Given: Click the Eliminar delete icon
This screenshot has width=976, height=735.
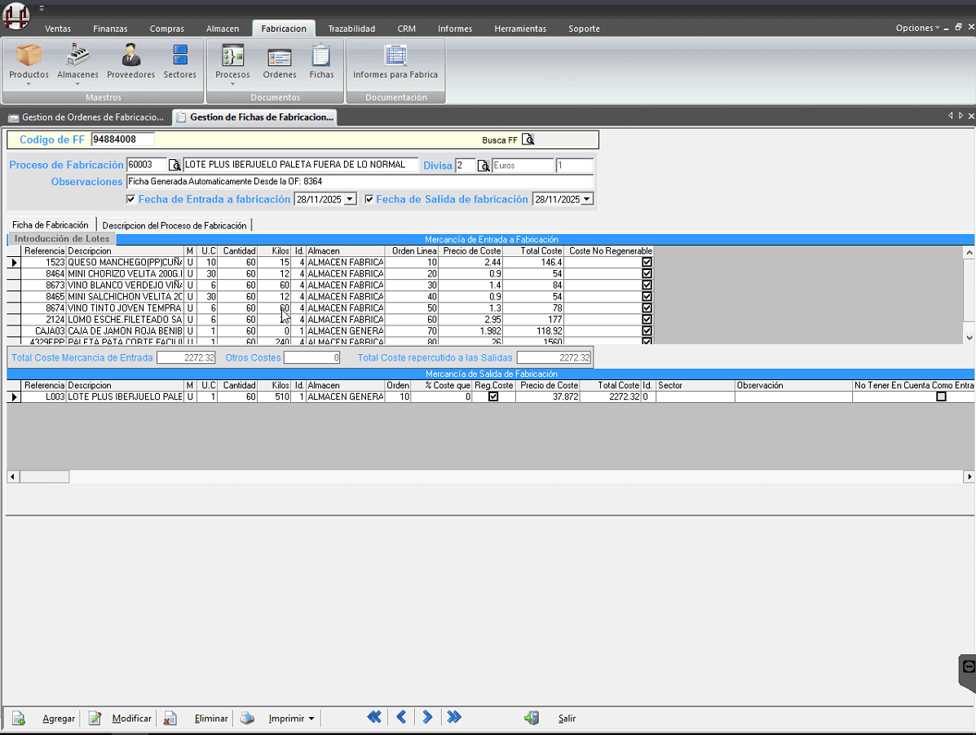Looking at the screenshot, I should click(170, 718).
